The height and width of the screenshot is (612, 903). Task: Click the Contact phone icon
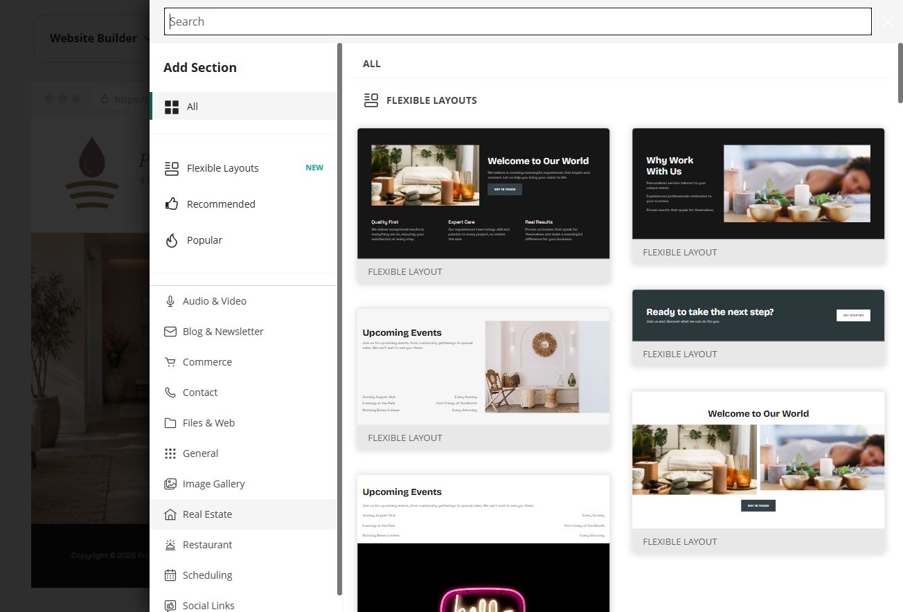170,393
